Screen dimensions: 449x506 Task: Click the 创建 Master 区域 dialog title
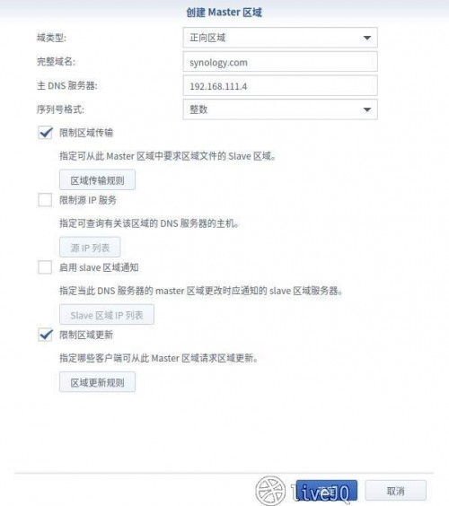pos(224,13)
